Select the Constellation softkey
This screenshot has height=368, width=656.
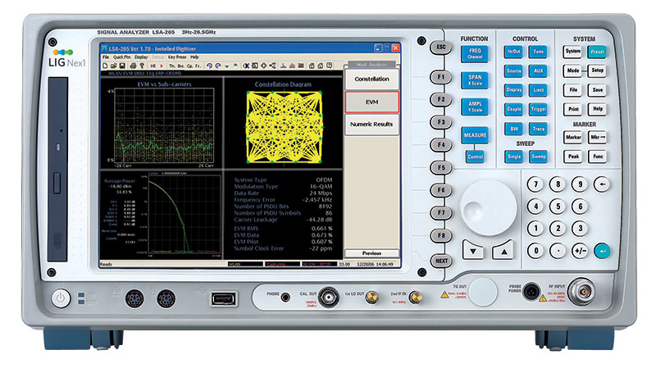(371, 79)
